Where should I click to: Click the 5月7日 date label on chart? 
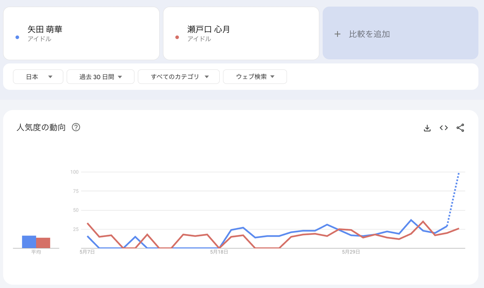pyautogui.click(x=87, y=252)
